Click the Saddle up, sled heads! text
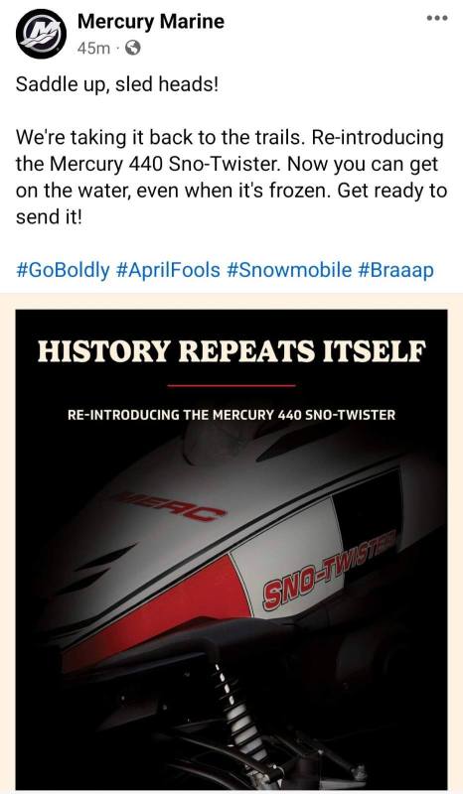 point(117,84)
